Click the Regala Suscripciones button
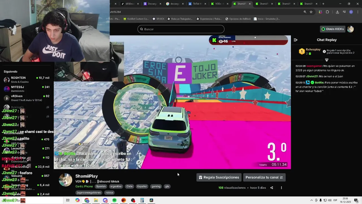 click(x=219, y=177)
